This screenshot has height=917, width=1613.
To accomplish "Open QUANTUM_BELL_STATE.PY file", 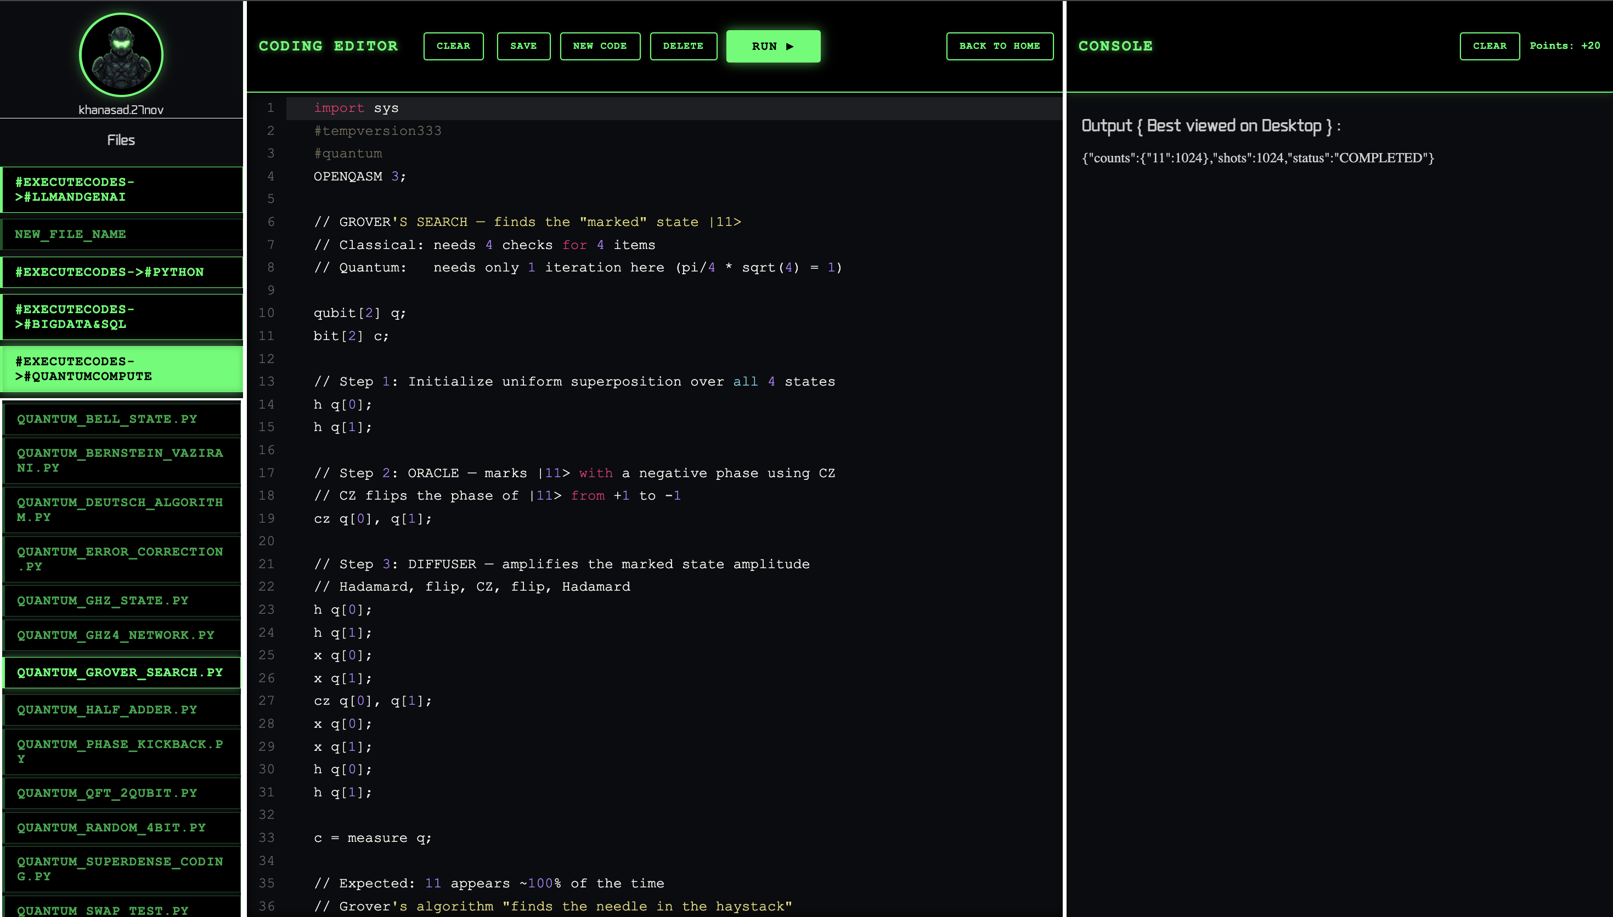I will point(122,419).
